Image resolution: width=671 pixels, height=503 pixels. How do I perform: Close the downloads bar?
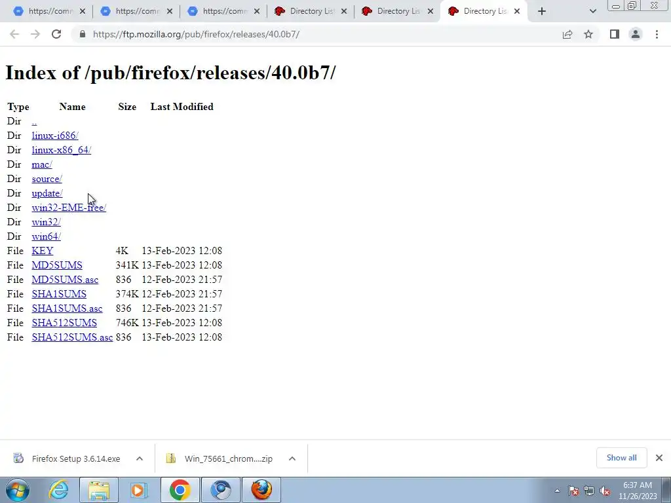click(659, 458)
